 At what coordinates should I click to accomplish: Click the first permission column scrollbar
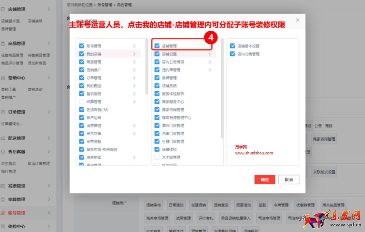(146, 67)
